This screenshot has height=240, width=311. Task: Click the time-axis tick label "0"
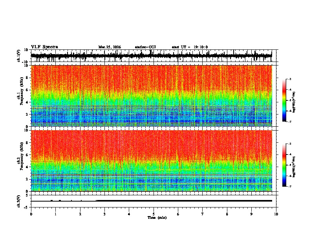[31, 214]
